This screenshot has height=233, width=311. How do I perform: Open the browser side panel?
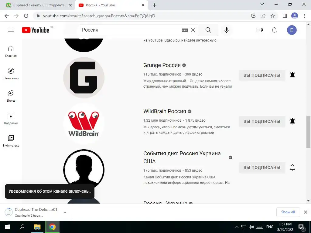pos(285,16)
